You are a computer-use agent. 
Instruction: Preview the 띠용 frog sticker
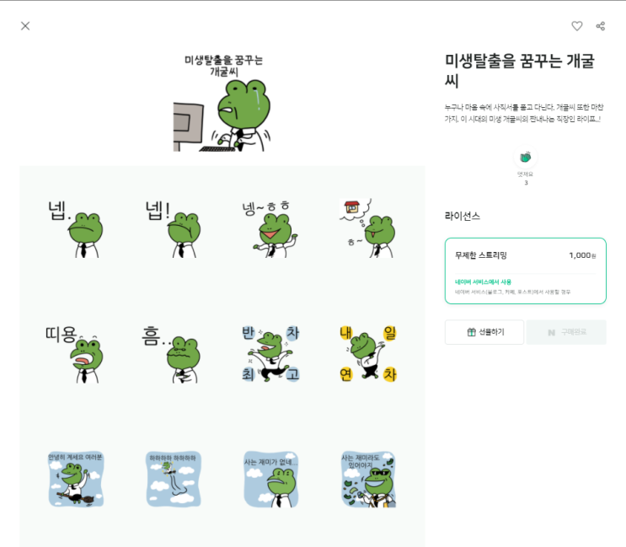76,354
